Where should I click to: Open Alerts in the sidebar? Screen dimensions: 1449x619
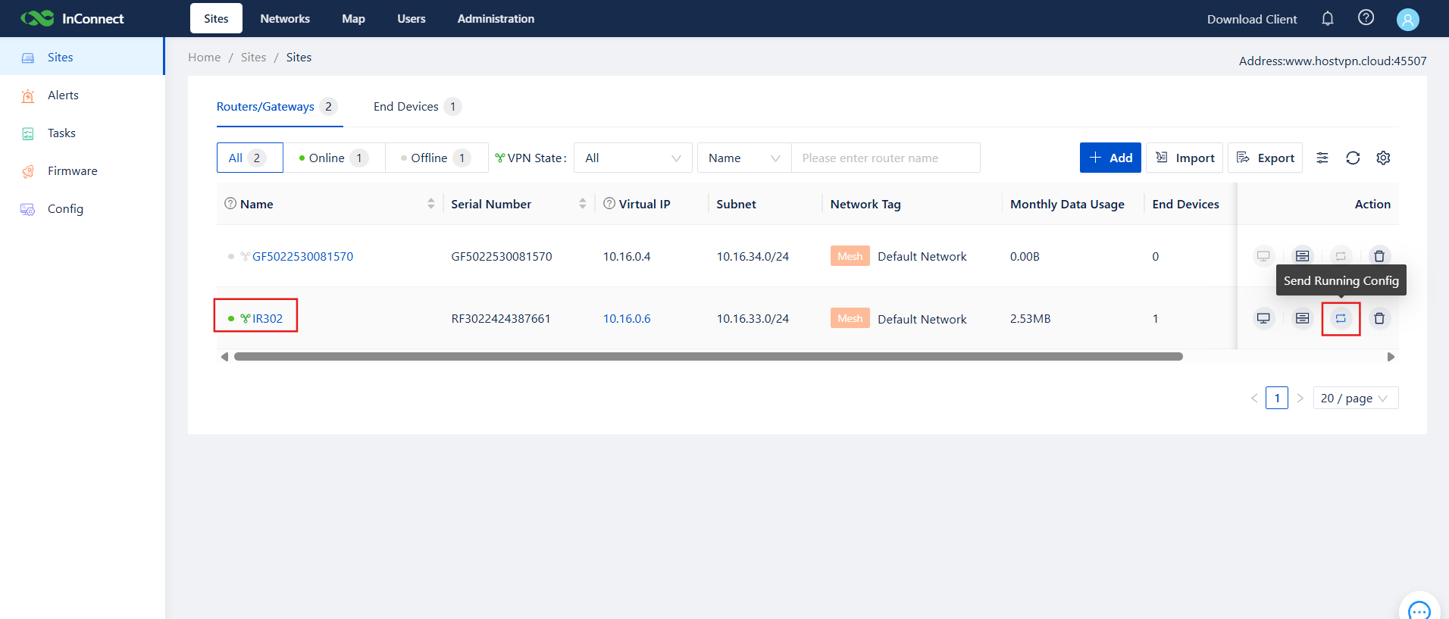82,95
